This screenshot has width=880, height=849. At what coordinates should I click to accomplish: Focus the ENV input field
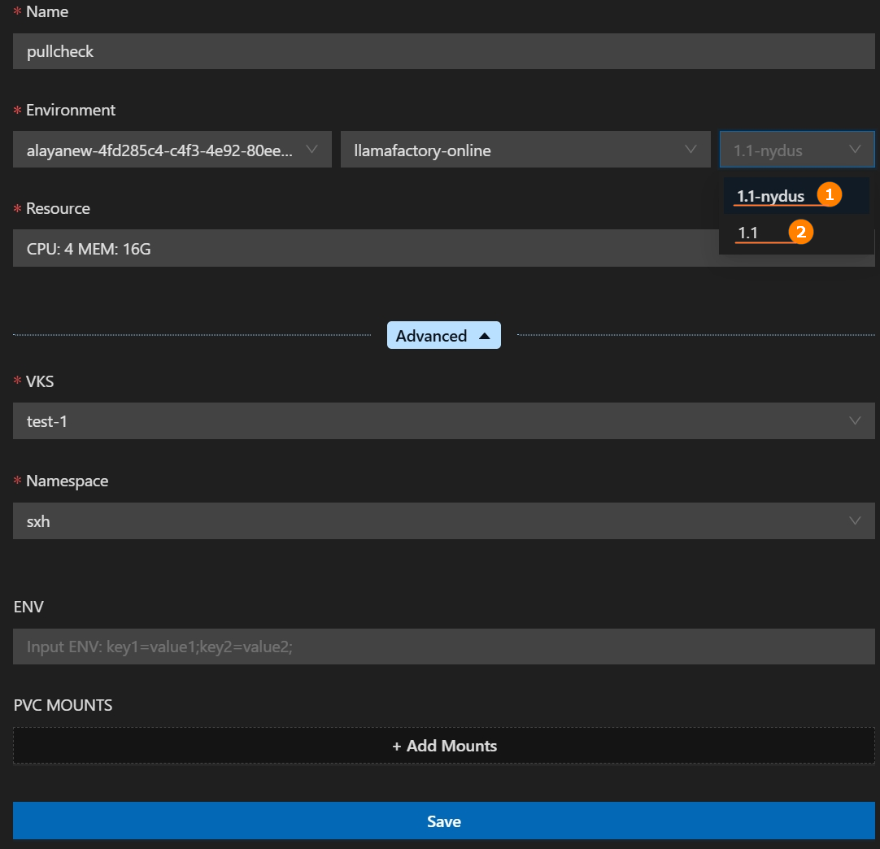point(443,647)
